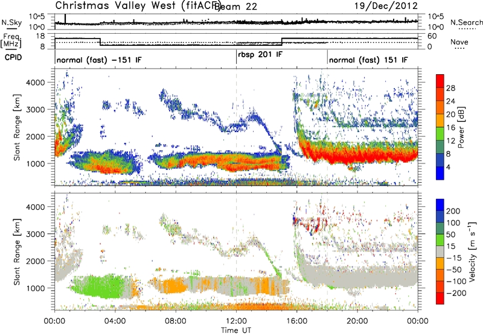The height and width of the screenshot is (334, 483).
Task: Click the "Christmas Valley West (fitACF)" plot title
Action: tap(138, 5)
